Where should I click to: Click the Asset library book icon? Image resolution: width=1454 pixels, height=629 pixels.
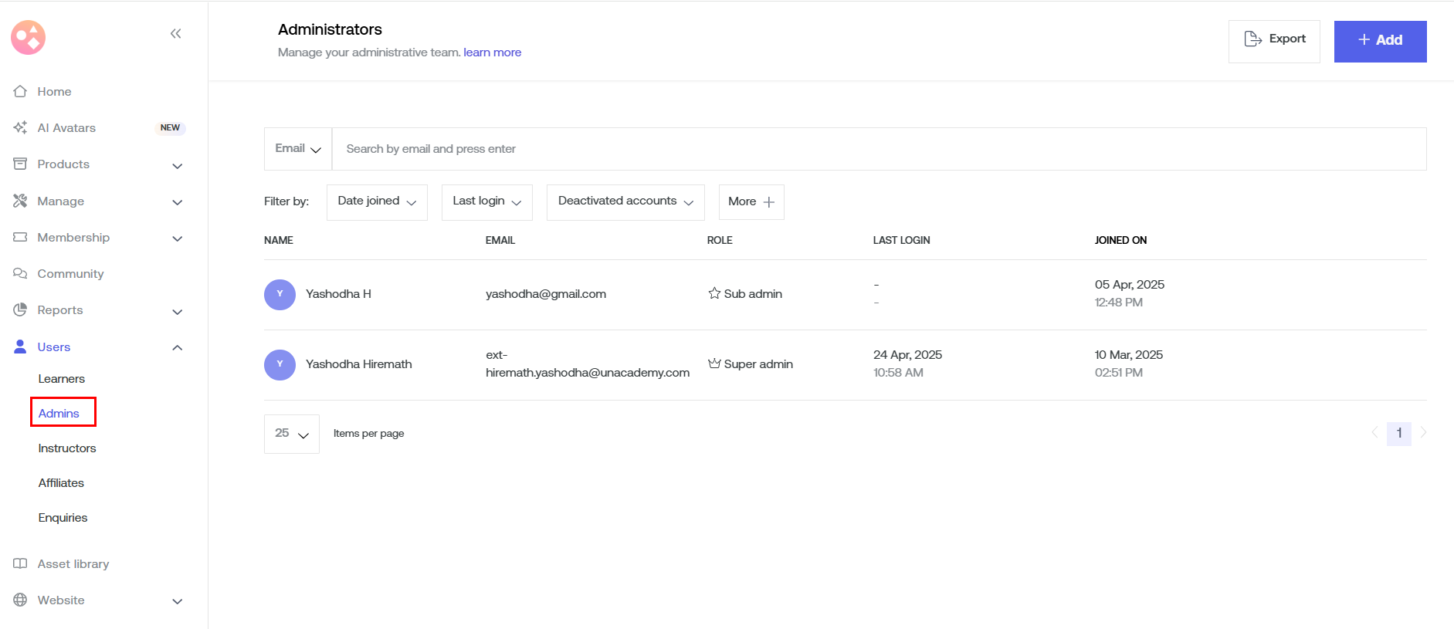(x=20, y=563)
